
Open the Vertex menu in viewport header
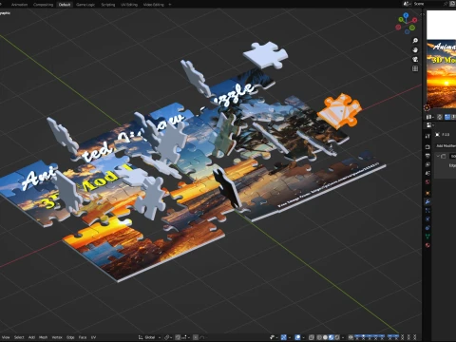tap(57, 337)
